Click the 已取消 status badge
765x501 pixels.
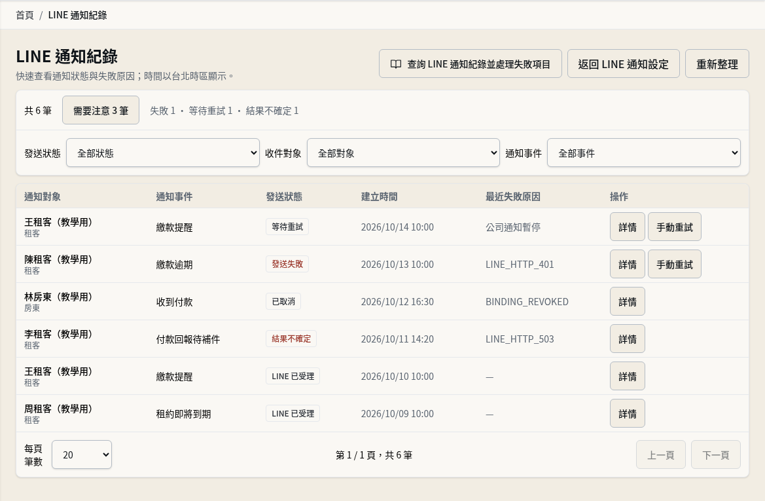(283, 301)
